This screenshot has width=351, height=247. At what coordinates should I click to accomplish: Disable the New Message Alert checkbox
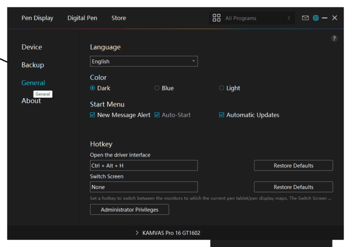coord(93,115)
